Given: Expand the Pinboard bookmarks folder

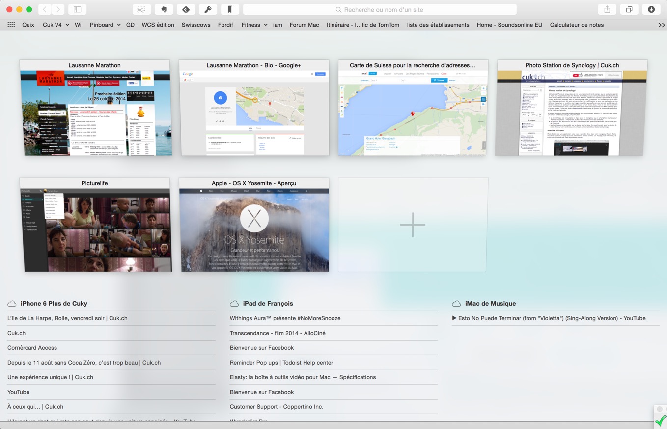Looking at the screenshot, I should click(105, 25).
